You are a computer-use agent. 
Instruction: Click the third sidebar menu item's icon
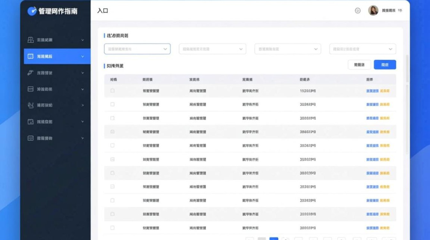[30, 73]
